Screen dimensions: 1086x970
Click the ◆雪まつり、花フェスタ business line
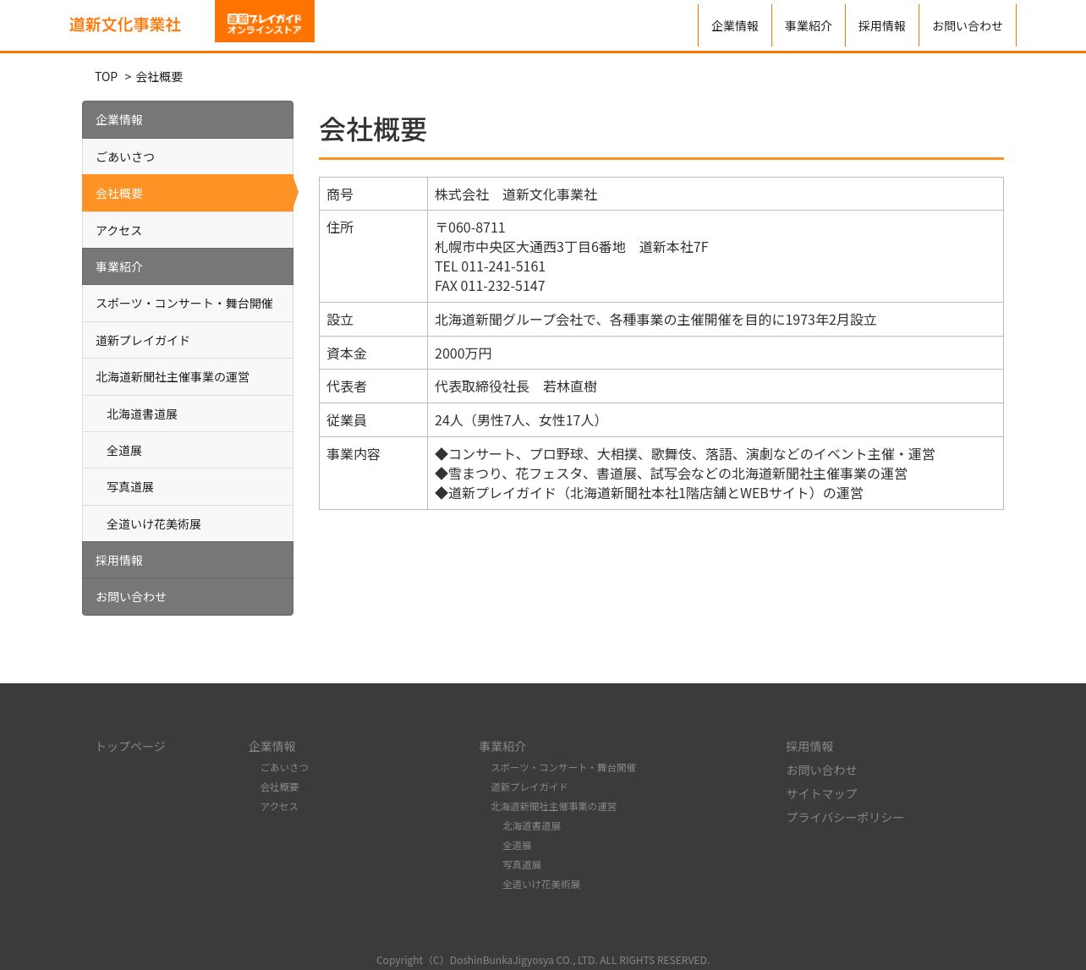[x=671, y=474]
